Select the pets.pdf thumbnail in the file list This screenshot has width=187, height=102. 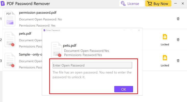tap(10, 40)
